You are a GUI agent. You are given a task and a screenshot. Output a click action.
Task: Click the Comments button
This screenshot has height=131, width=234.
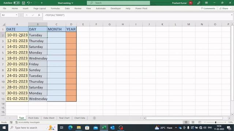coord(208,8)
